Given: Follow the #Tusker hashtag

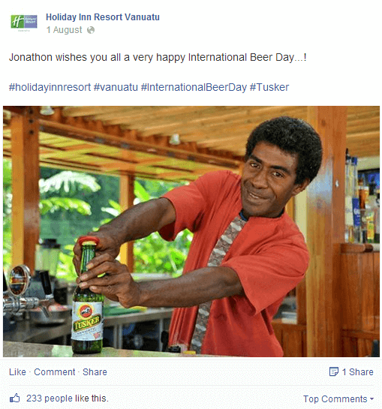Looking at the screenshot, I should (269, 87).
